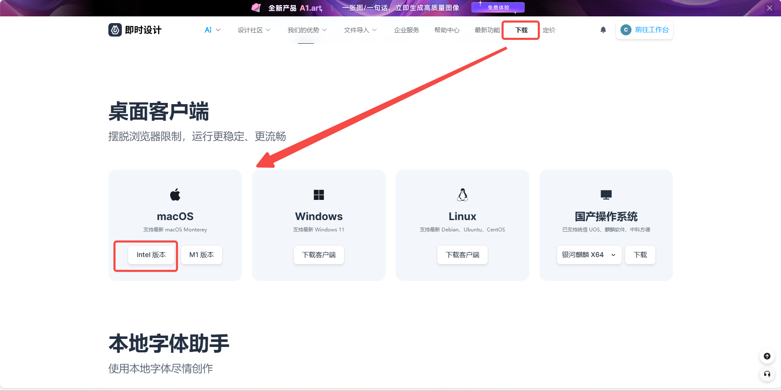The width and height of the screenshot is (781, 391).
Task: Click the A1.art pink product icon
Action: [x=256, y=8]
